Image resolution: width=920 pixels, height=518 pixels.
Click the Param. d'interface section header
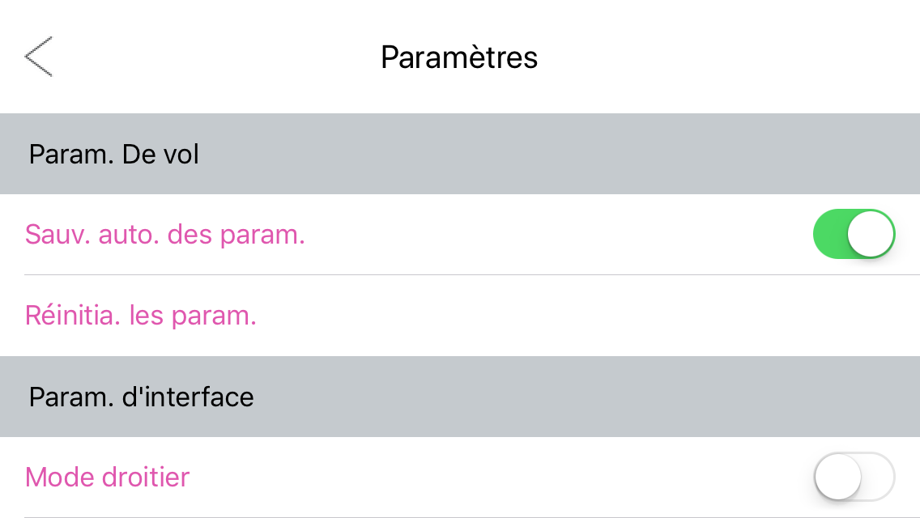click(142, 397)
